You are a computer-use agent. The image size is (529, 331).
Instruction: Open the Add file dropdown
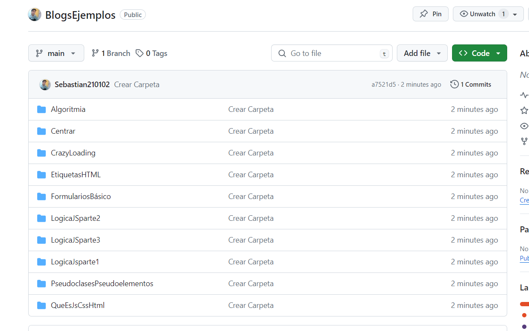click(x=422, y=53)
